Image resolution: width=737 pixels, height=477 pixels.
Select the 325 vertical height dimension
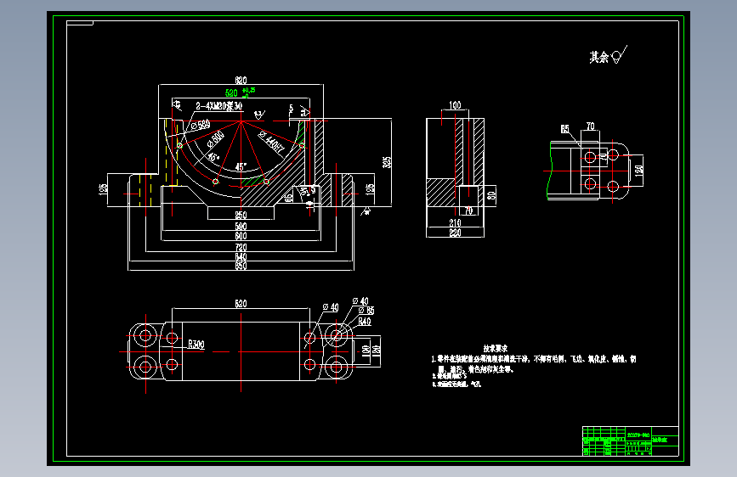pyautogui.click(x=387, y=162)
